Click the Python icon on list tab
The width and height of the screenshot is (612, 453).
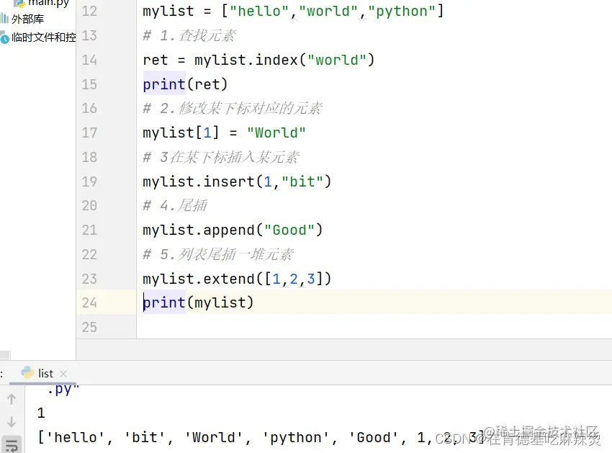point(27,373)
